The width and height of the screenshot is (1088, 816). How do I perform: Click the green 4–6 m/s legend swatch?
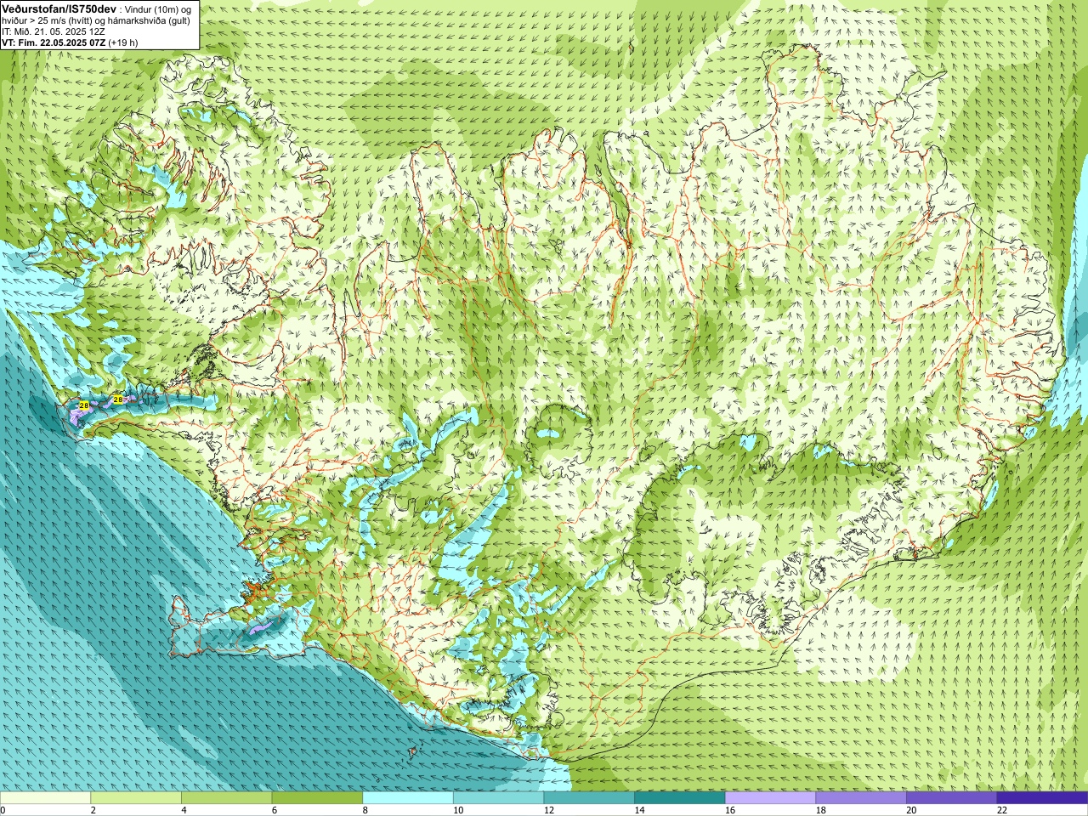226,798
